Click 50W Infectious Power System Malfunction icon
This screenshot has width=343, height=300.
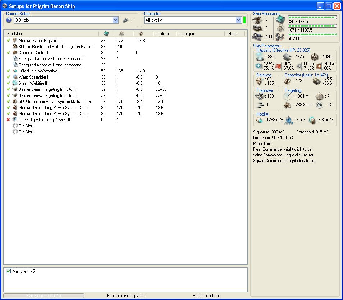pos(15,102)
